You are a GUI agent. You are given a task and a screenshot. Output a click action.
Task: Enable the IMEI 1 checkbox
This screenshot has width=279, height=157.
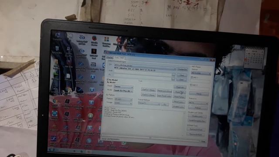coord(192,78)
